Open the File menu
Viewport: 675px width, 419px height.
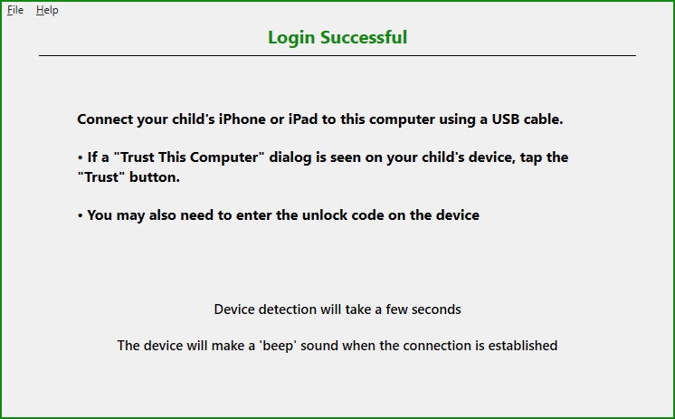[15, 10]
